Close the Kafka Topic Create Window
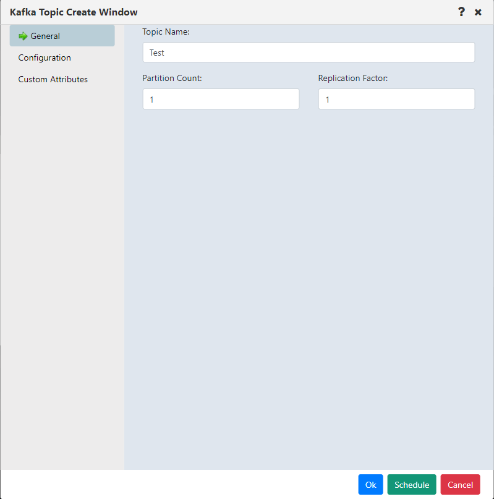Screen dimensions: 494x499 (478, 12)
